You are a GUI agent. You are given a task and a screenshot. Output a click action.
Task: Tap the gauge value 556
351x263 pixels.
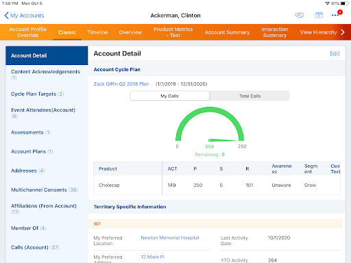pyautogui.click(x=210, y=147)
